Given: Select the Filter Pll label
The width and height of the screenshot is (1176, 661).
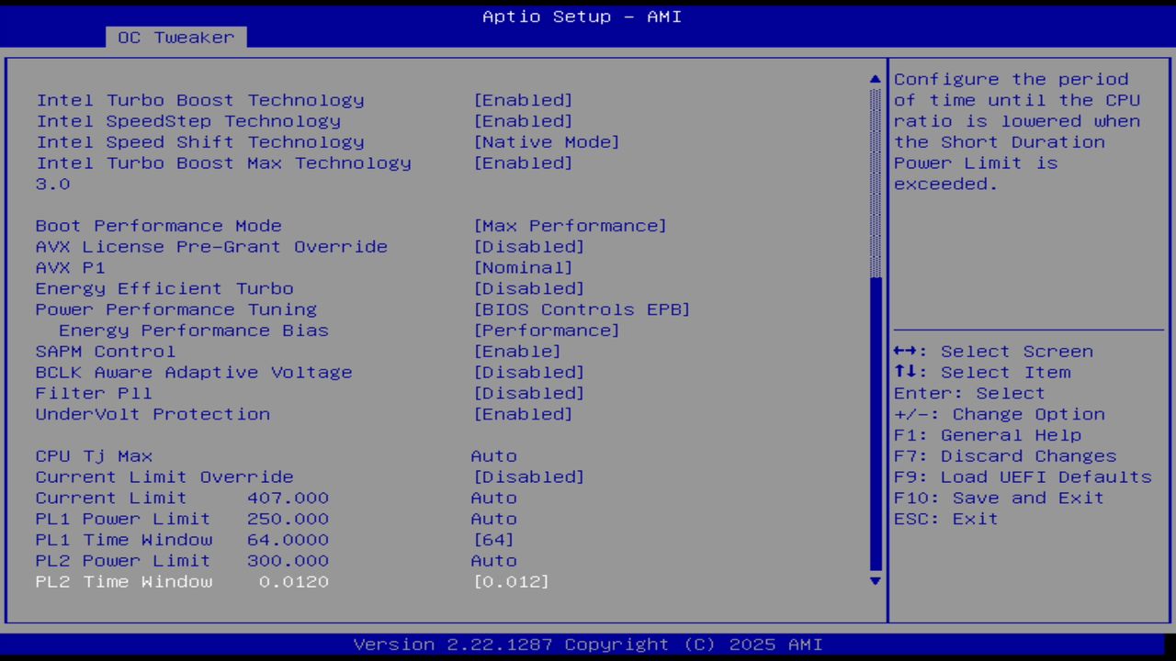Looking at the screenshot, I should (95, 394).
